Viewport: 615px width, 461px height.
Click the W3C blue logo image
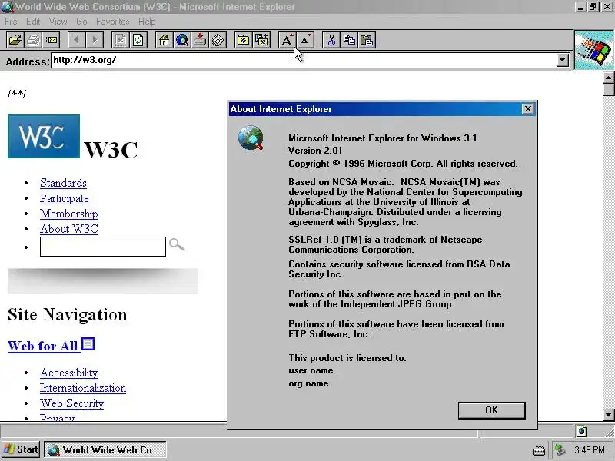coord(44,137)
